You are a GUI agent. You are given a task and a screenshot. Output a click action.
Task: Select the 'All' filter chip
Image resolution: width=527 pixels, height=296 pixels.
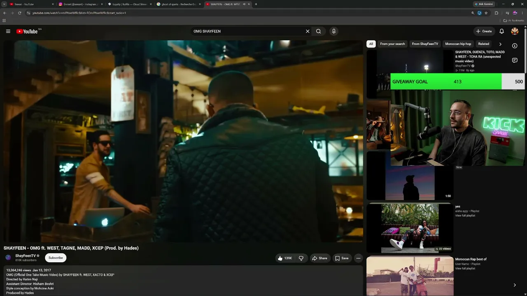click(371, 44)
